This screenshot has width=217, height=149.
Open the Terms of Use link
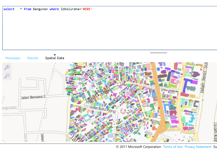click(173, 147)
